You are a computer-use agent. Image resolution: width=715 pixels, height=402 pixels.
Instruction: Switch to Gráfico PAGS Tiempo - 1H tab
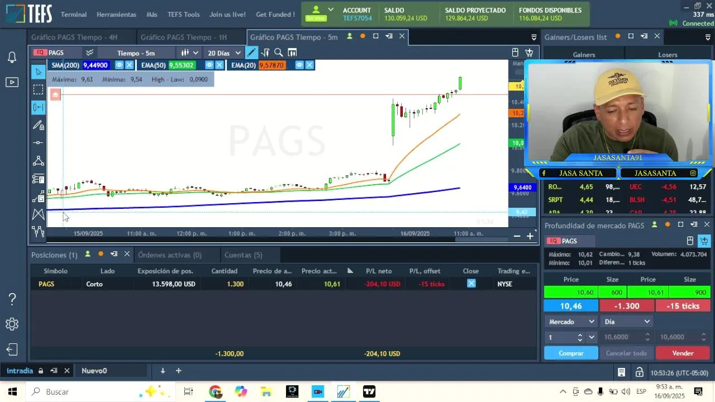point(184,37)
